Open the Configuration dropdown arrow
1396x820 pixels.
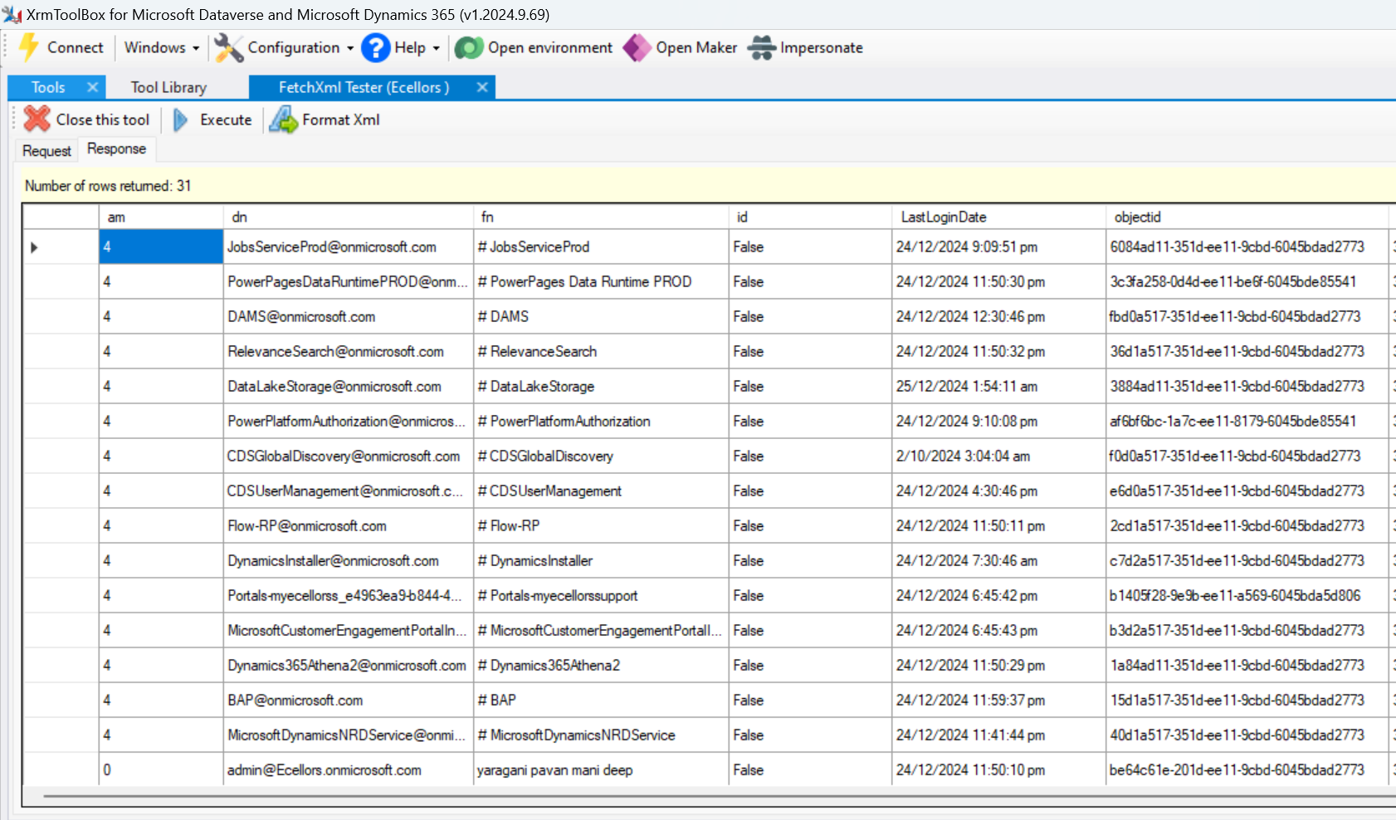350,48
